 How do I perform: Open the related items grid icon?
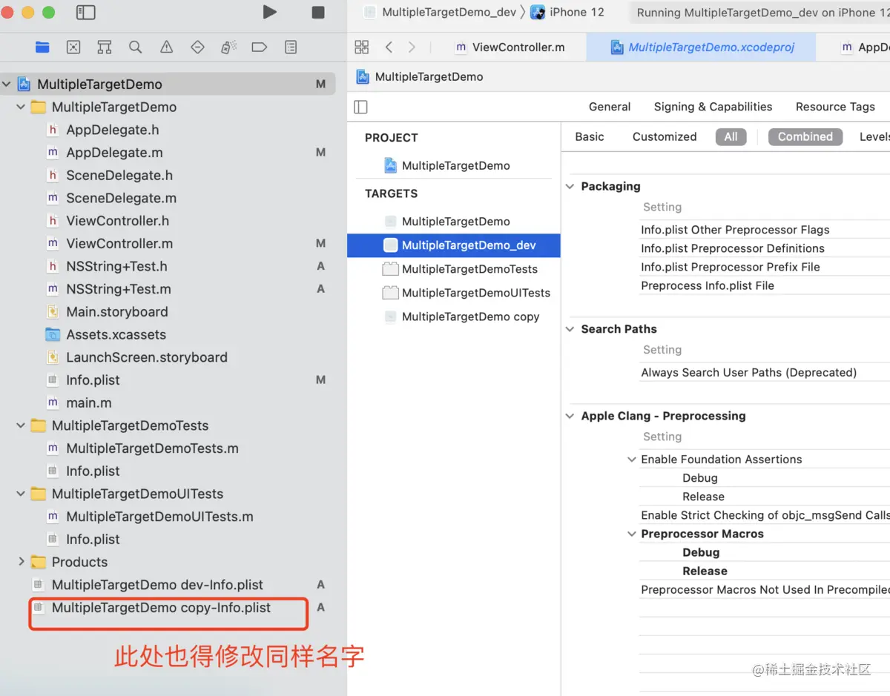tap(362, 47)
